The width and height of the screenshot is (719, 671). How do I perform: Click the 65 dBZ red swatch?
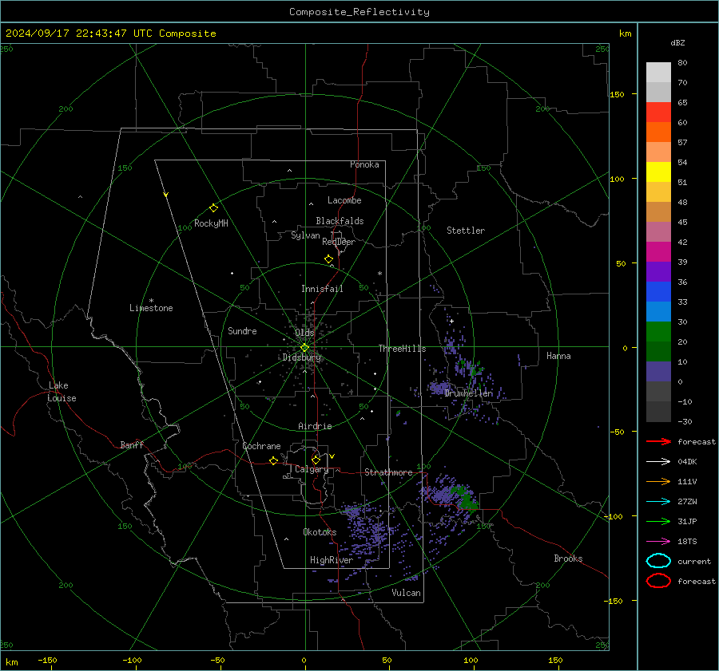tap(658, 112)
